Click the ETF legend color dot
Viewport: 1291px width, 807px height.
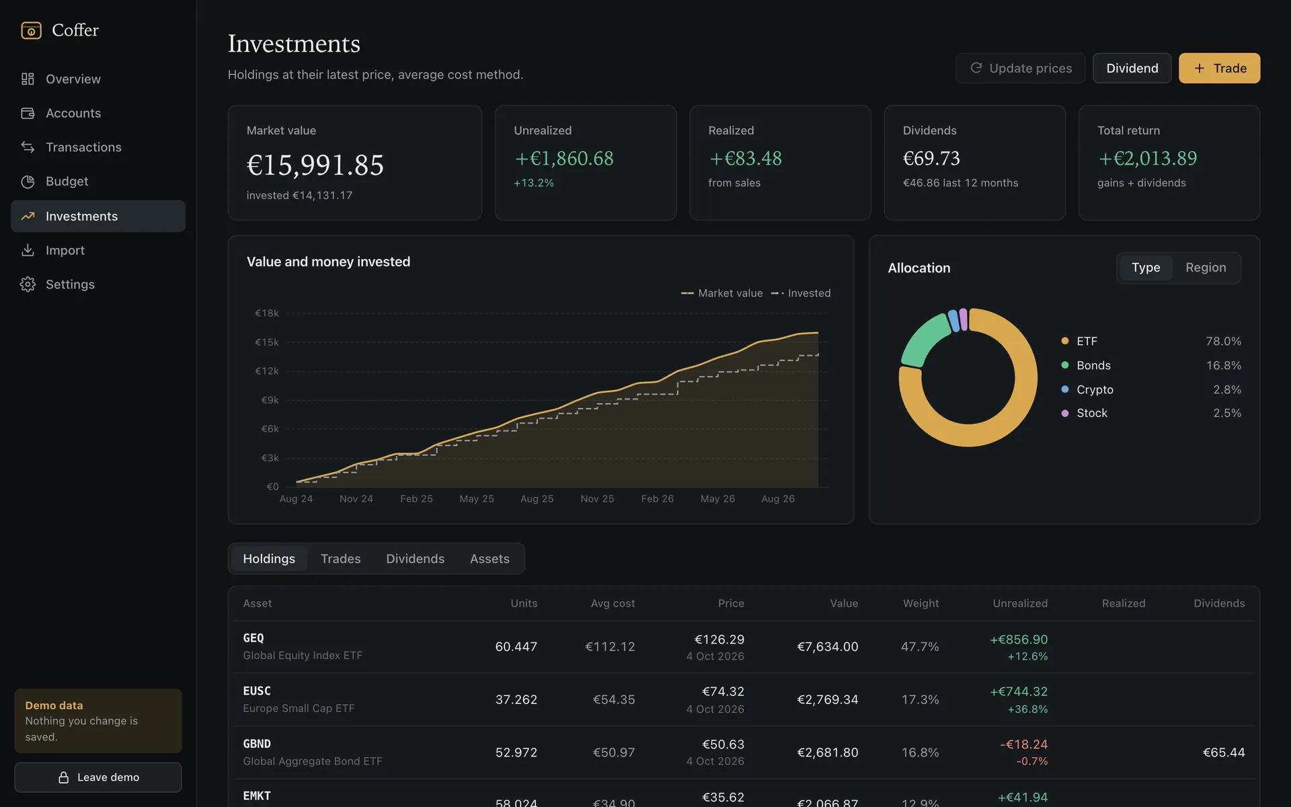pos(1065,341)
